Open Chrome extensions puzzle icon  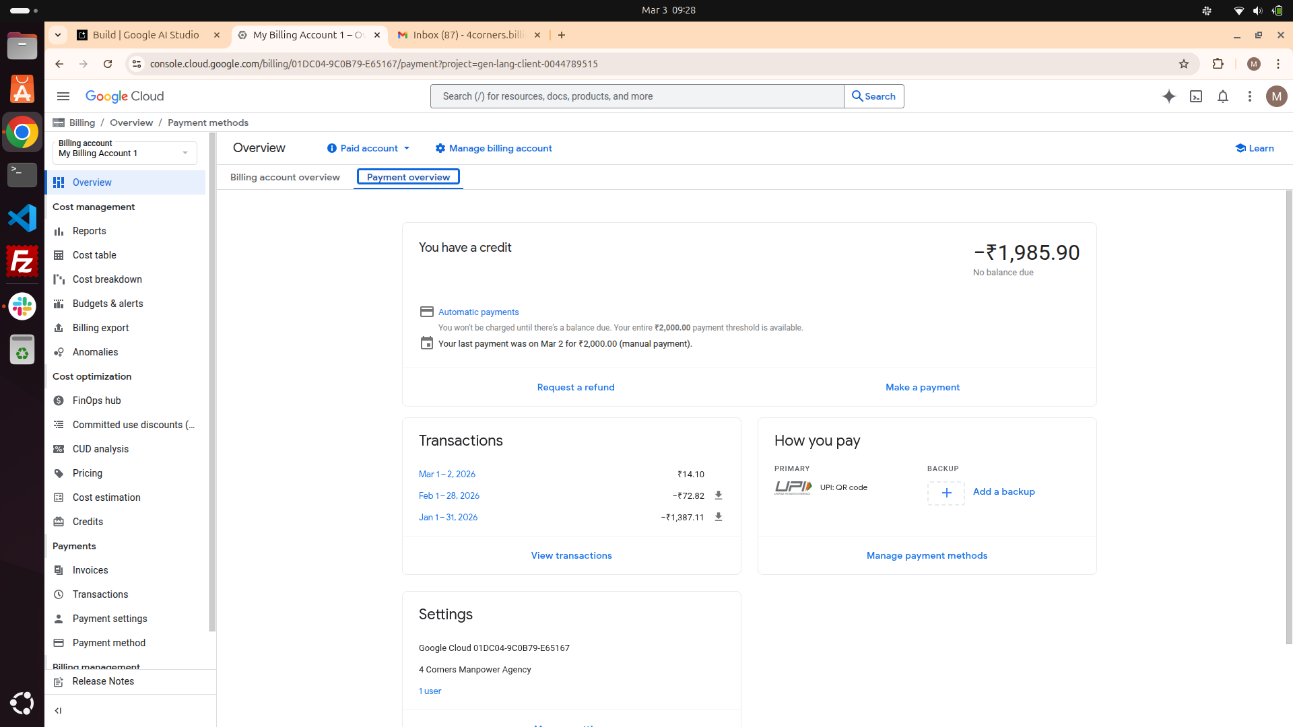click(x=1218, y=64)
